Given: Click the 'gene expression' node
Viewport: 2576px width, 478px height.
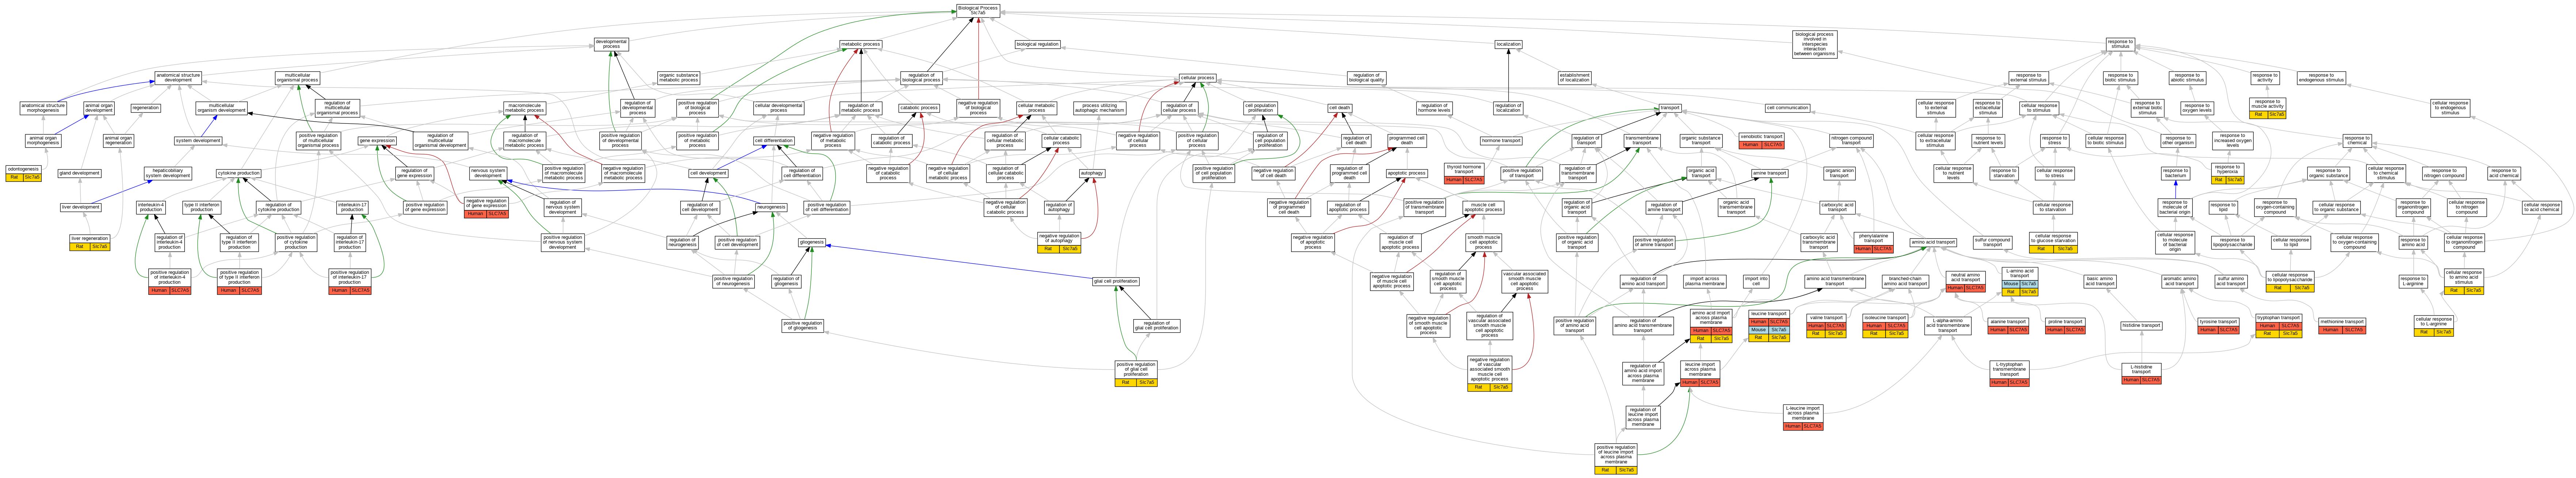Looking at the screenshot, I should tap(377, 141).
